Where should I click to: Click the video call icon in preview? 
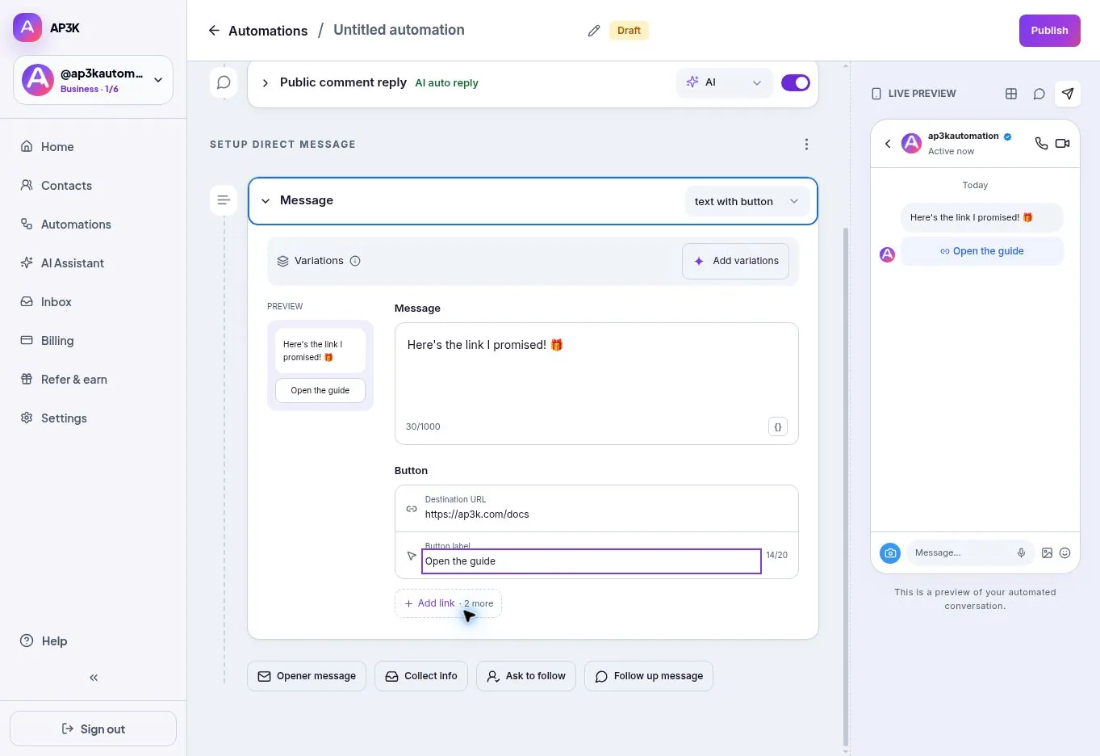tap(1063, 144)
